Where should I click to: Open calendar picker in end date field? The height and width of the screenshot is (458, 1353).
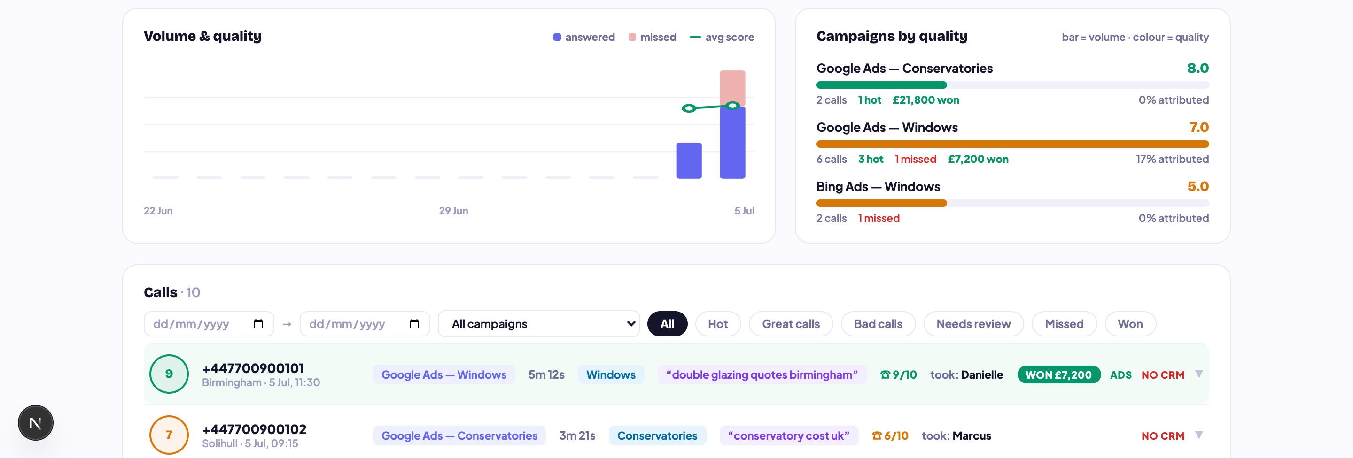(414, 324)
